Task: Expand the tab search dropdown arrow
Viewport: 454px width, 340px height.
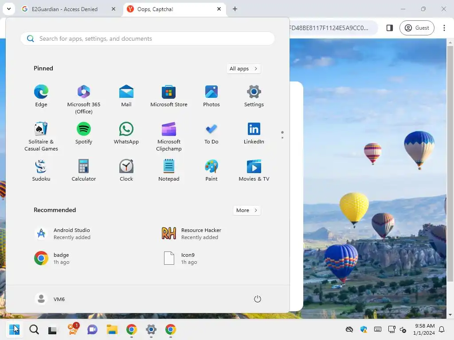Action: [x=9, y=9]
